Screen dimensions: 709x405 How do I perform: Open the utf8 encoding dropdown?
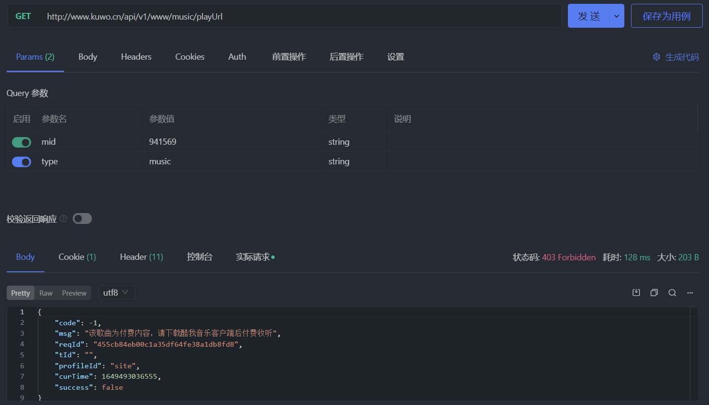coord(117,293)
